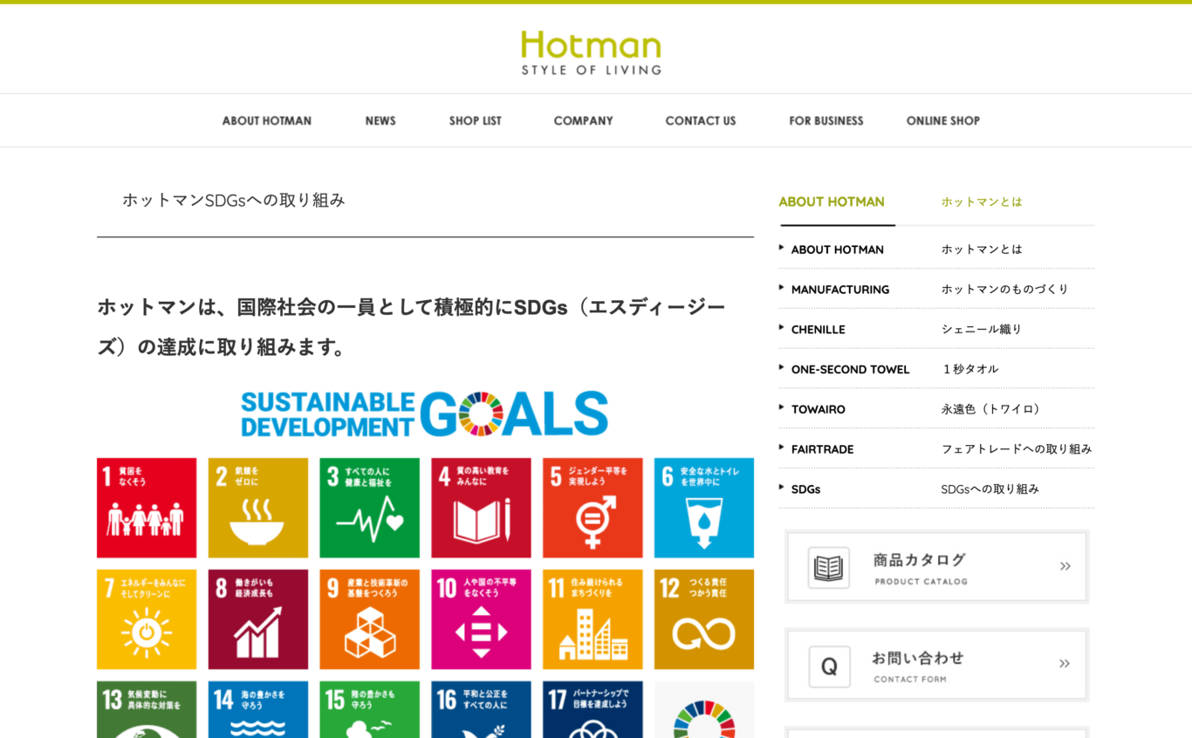Image resolution: width=1192 pixels, height=738 pixels.
Task: Select SDG goal 4 education book tile
Action: [x=481, y=508]
